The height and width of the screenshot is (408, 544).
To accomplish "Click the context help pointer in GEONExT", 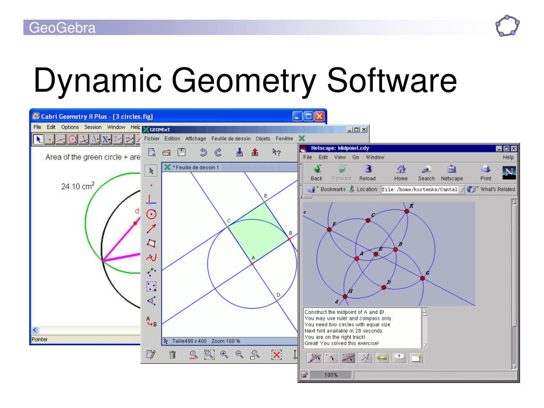I will [276, 152].
